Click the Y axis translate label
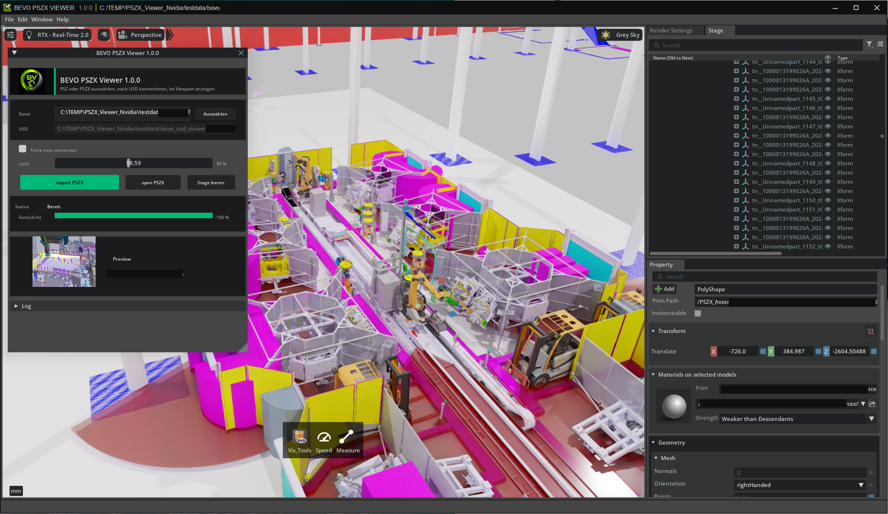 [x=771, y=352]
